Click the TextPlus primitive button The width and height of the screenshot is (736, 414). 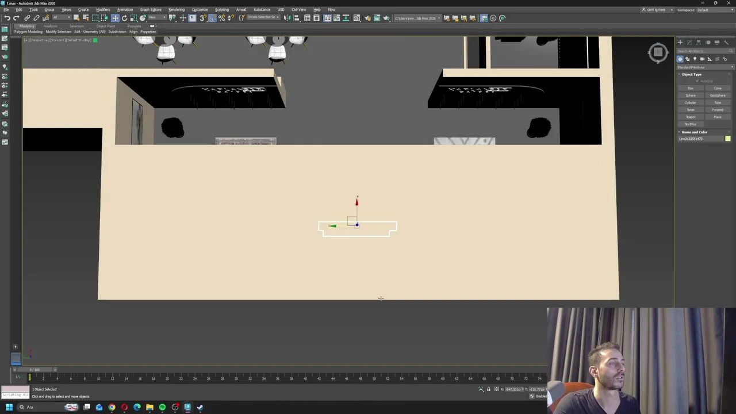[x=691, y=124]
